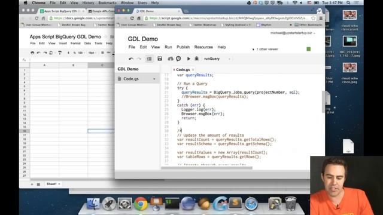Select column A header in spreadsheet

(44, 65)
